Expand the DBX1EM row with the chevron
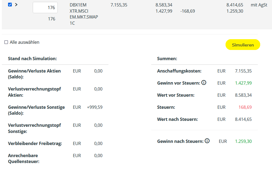This screenshot has height=170, width=272. tap(16, 5)
